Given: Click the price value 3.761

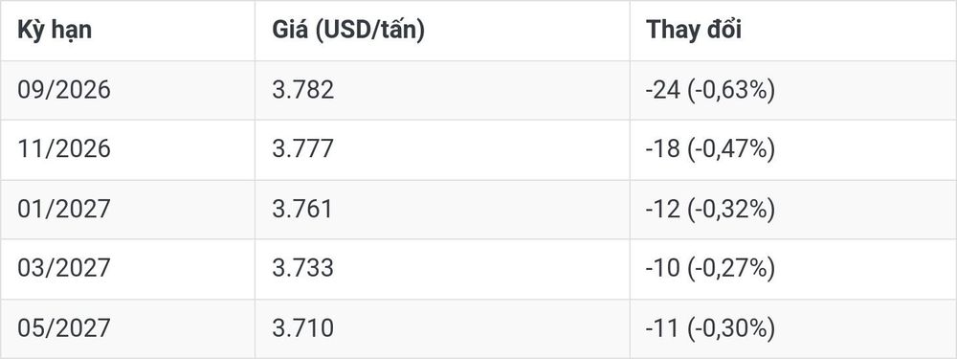Looking at the screenshot, I should [x=302, y=209].
